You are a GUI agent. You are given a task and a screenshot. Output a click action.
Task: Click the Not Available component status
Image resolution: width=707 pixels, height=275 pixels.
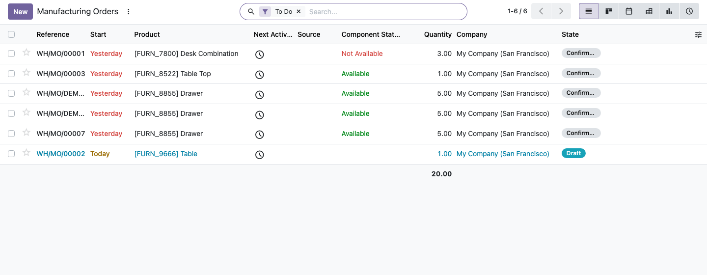[x=362, y=54]
